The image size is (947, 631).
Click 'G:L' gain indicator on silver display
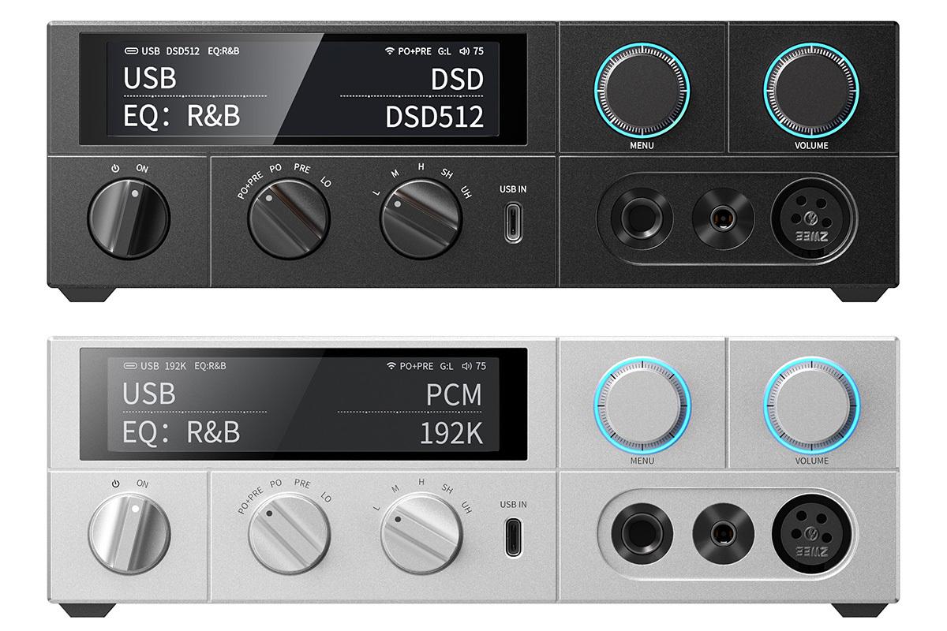pyautogui.click(x=446, y=367)
